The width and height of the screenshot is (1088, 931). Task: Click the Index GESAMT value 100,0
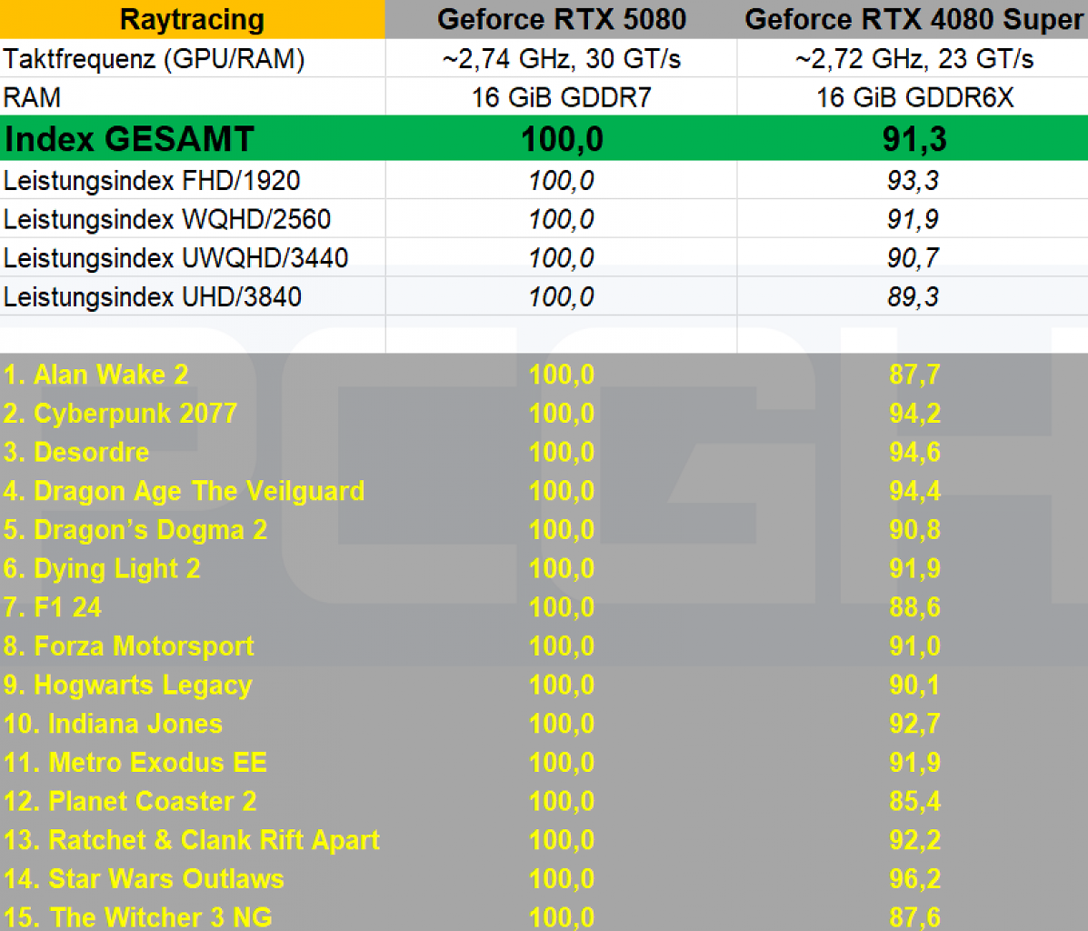tap(562, 139)
